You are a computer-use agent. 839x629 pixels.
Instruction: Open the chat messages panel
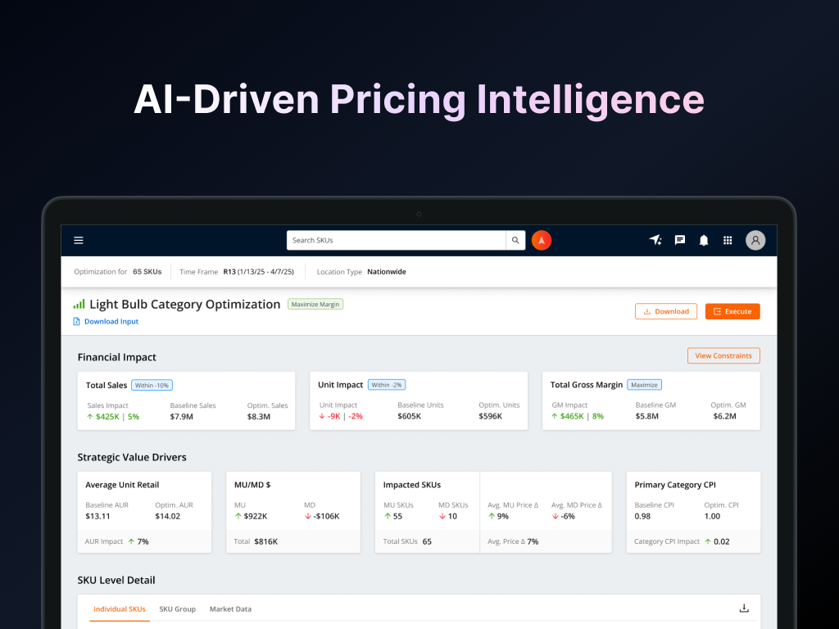tap(679, 240)
